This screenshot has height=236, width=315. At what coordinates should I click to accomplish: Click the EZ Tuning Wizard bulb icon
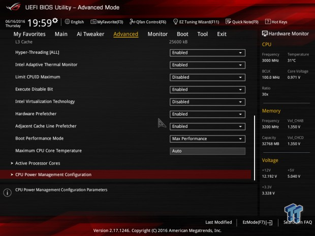(175, 21)
